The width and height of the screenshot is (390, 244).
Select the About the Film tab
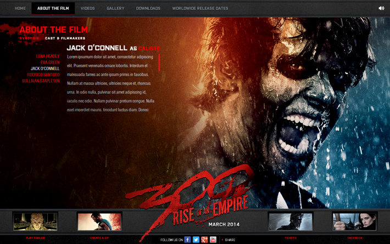point(53,8)
